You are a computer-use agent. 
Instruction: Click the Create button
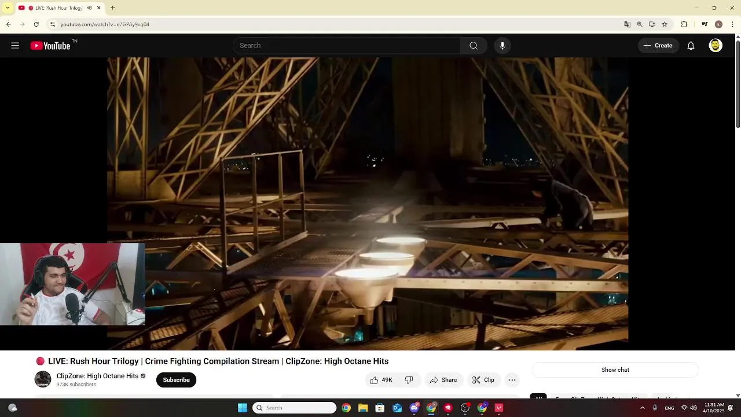point(658,46)
